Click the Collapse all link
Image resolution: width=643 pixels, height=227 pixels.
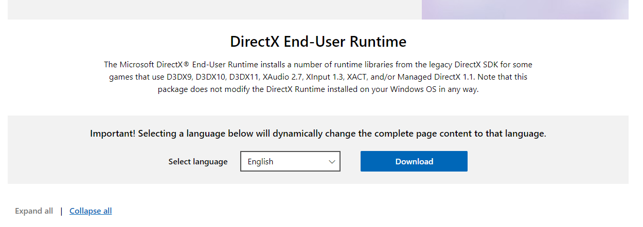(91, 211)
